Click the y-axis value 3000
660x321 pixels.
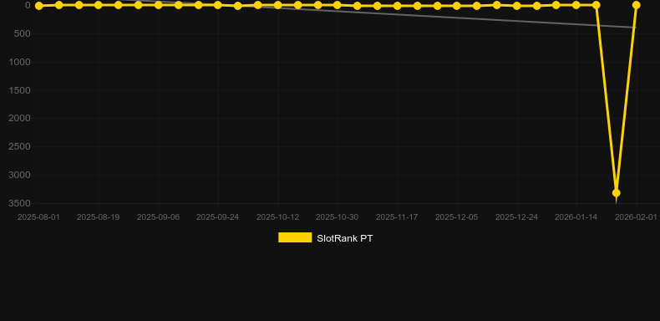pyautogui.click(x=20, y=175)
